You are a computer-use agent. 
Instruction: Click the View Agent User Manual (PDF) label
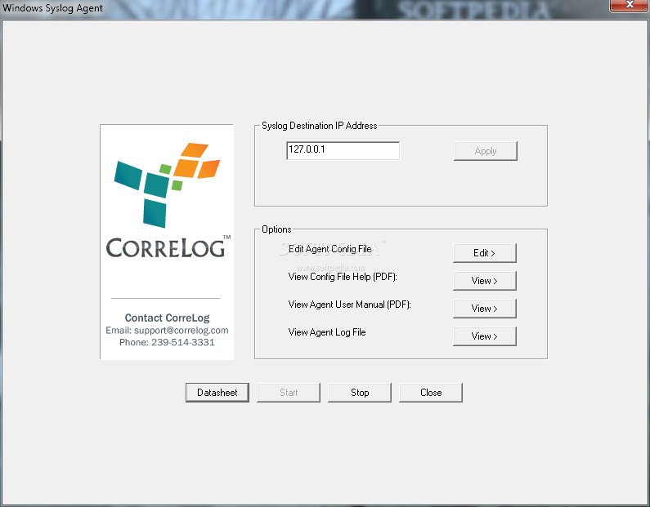[349, 305]
